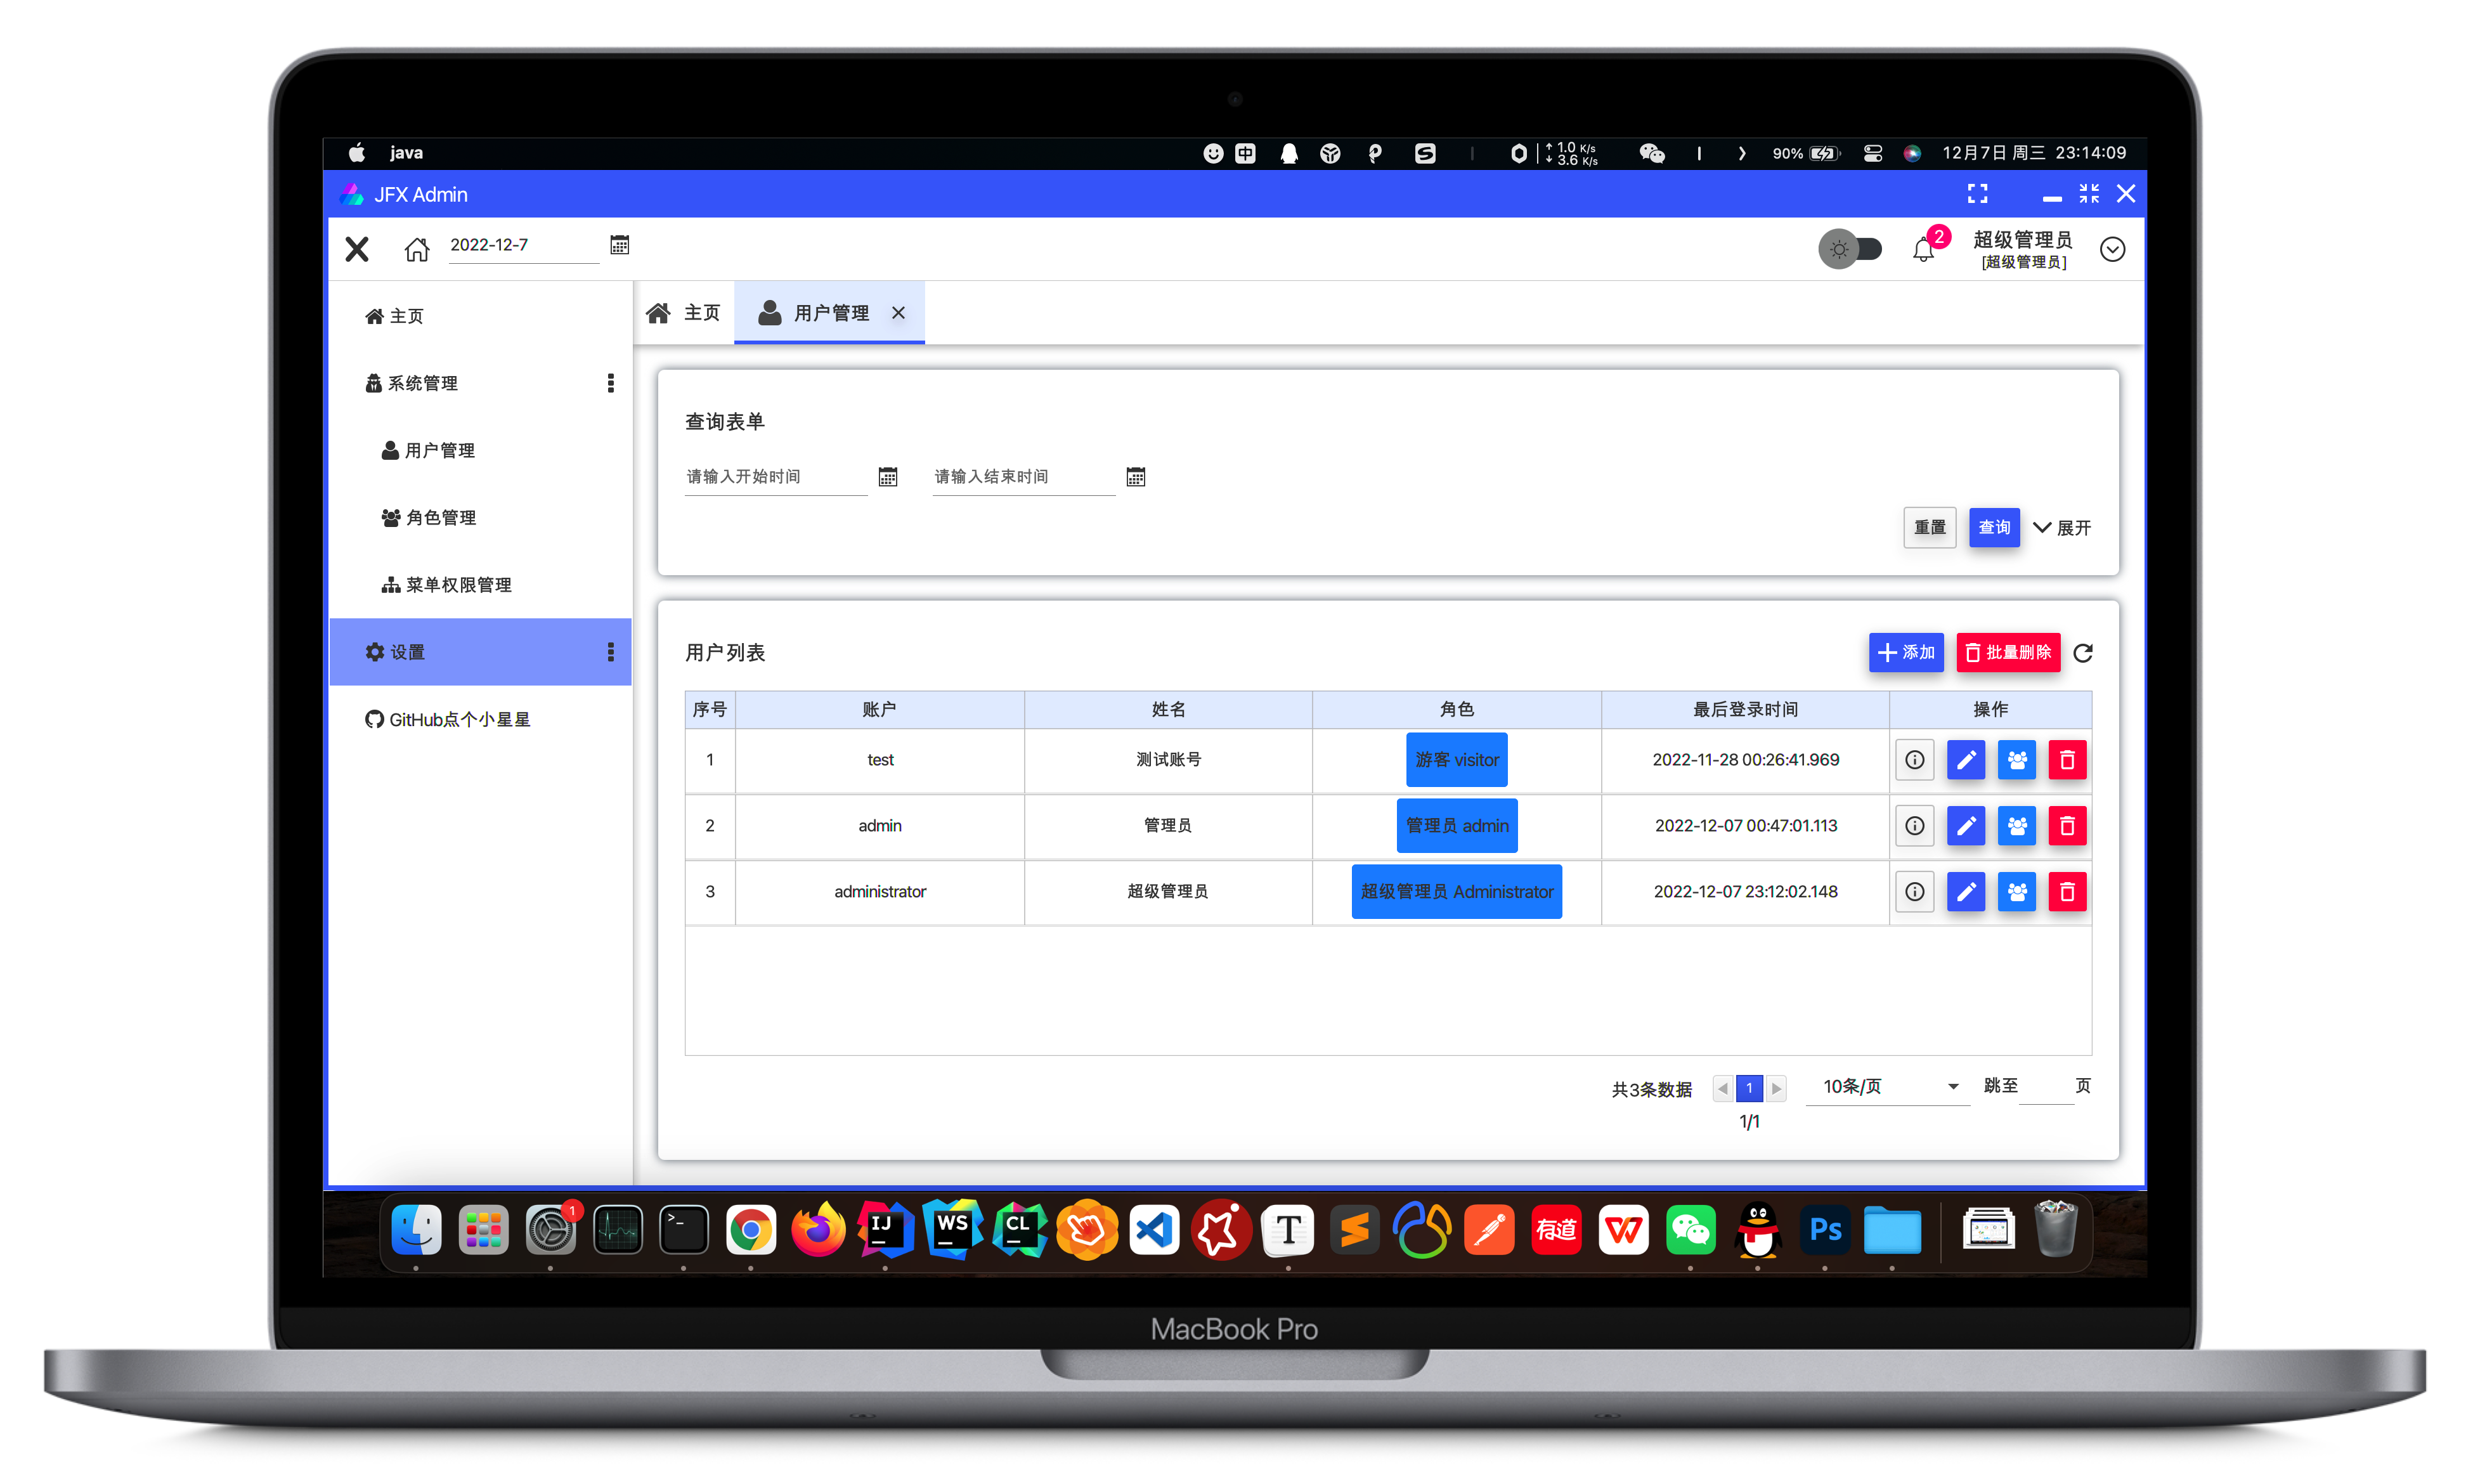Delete the test user via trash icon
2473x1484 pixels.
pos(2066,760)
